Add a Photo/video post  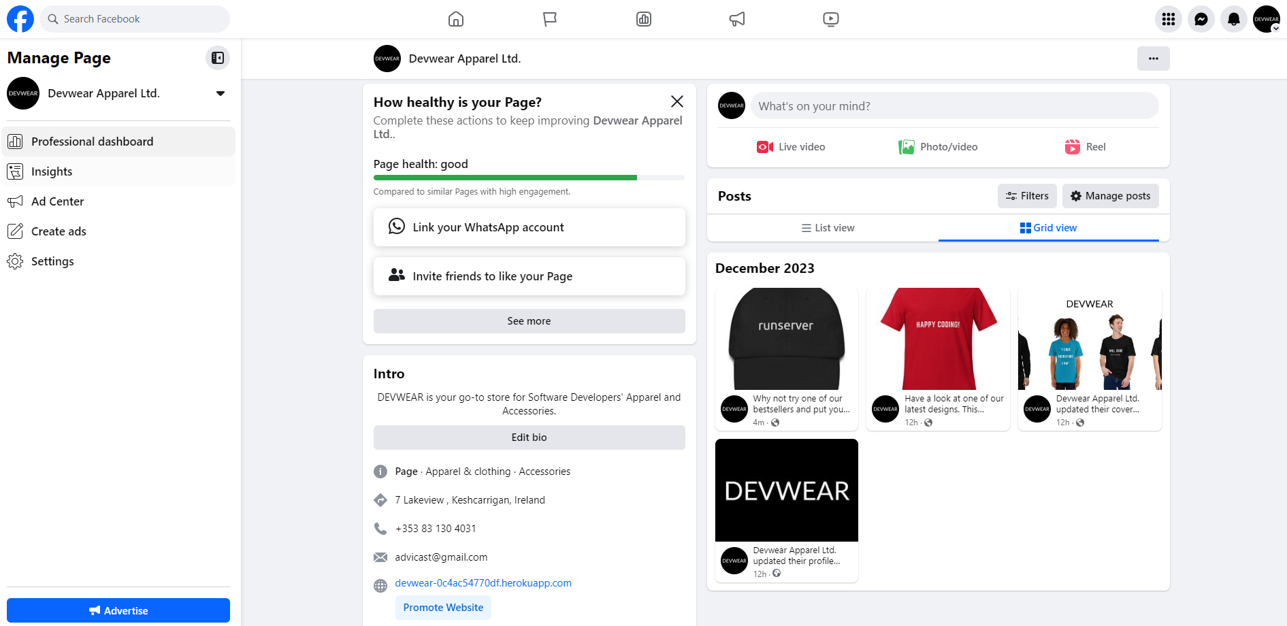click(x=938, y=147)
